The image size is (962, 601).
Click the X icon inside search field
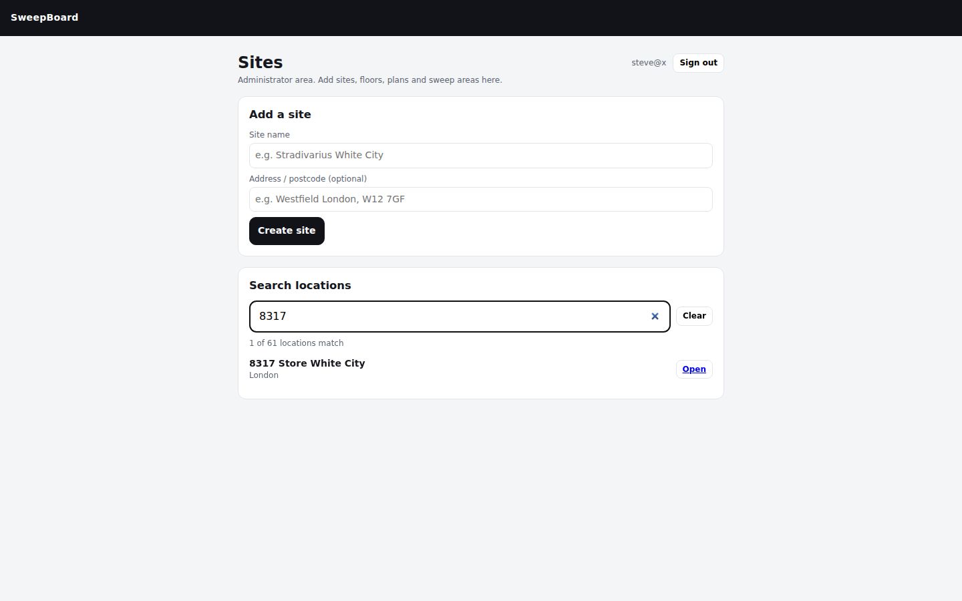655,317
